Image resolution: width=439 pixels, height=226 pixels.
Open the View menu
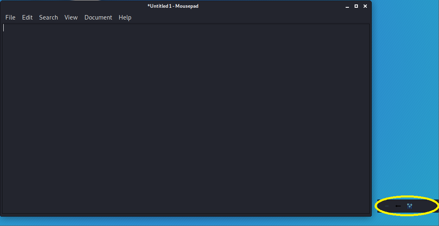point(71,18)
